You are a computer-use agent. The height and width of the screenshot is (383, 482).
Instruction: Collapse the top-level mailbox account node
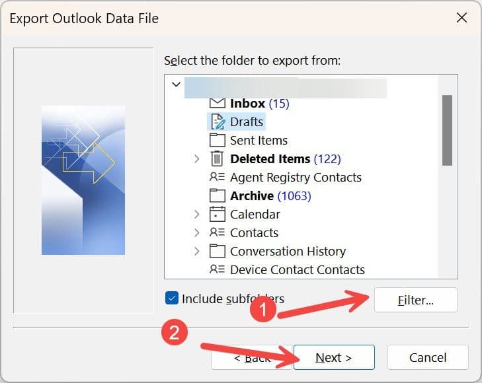pyautogui.click(x=176, y=84)
